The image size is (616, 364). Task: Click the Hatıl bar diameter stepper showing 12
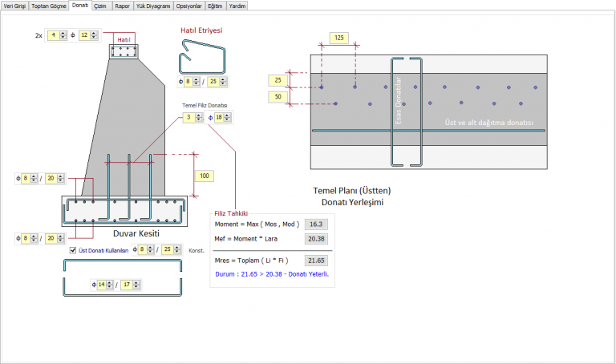88,35
